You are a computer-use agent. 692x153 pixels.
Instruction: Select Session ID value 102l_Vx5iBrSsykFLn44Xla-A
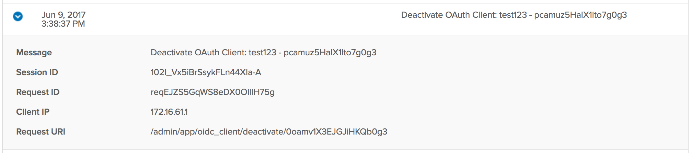pos(206,72)
